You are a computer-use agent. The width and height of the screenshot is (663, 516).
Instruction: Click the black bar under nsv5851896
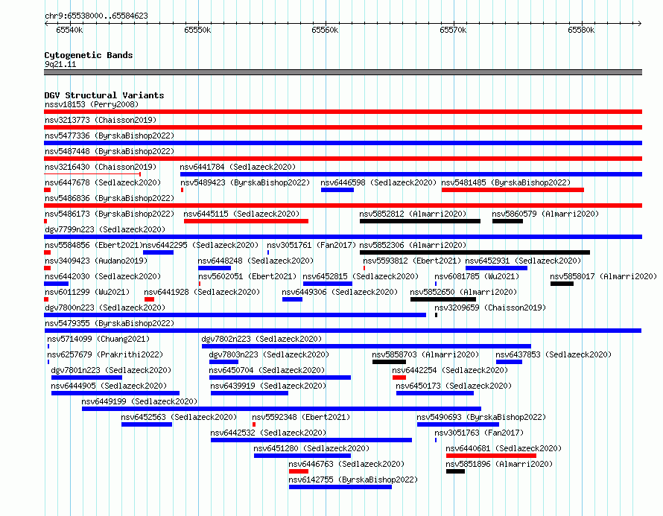click(455, 471)
